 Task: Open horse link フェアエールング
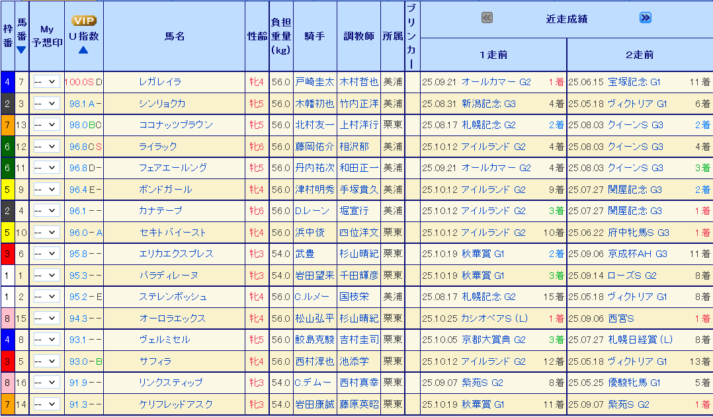coord(173,168)
